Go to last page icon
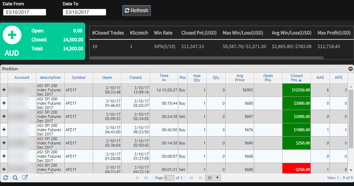 pyautogui.click(x=200, y=178)
